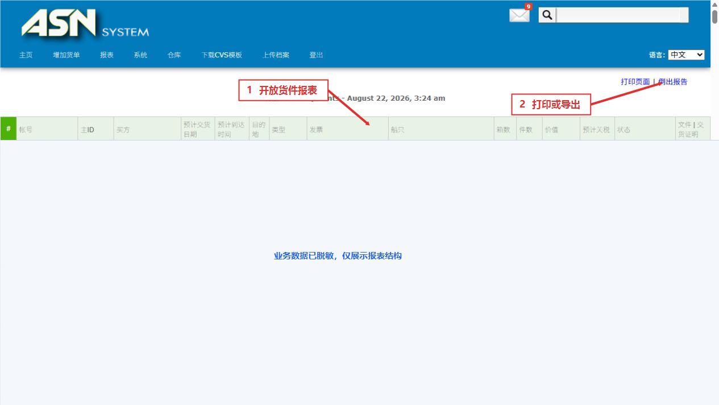Viewport: 719px width, 405px height.
Task: Click the 预计关税 column header
Action: coord(597,129)
